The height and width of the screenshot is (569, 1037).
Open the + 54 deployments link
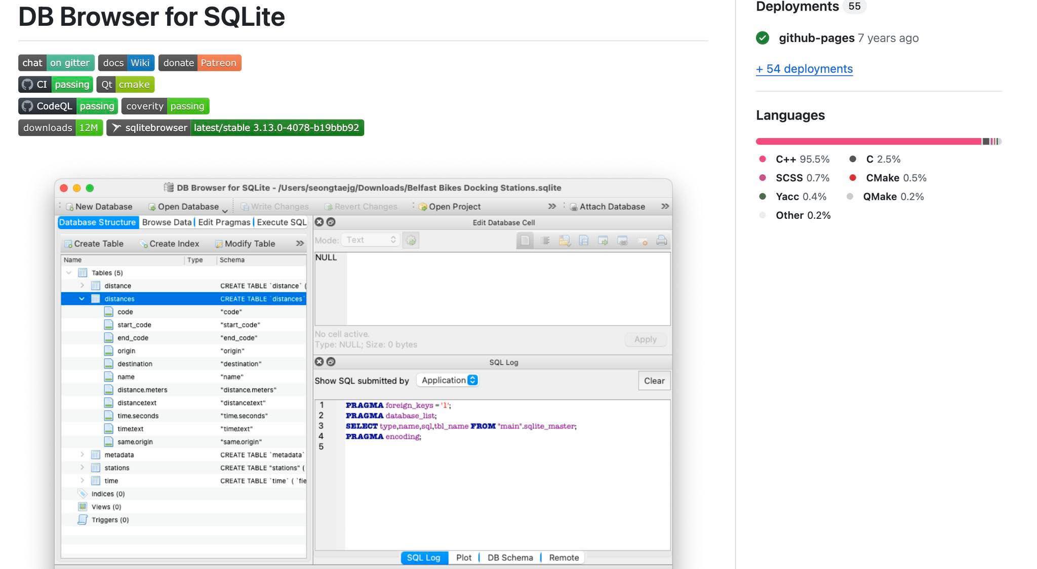click(804, 69)
